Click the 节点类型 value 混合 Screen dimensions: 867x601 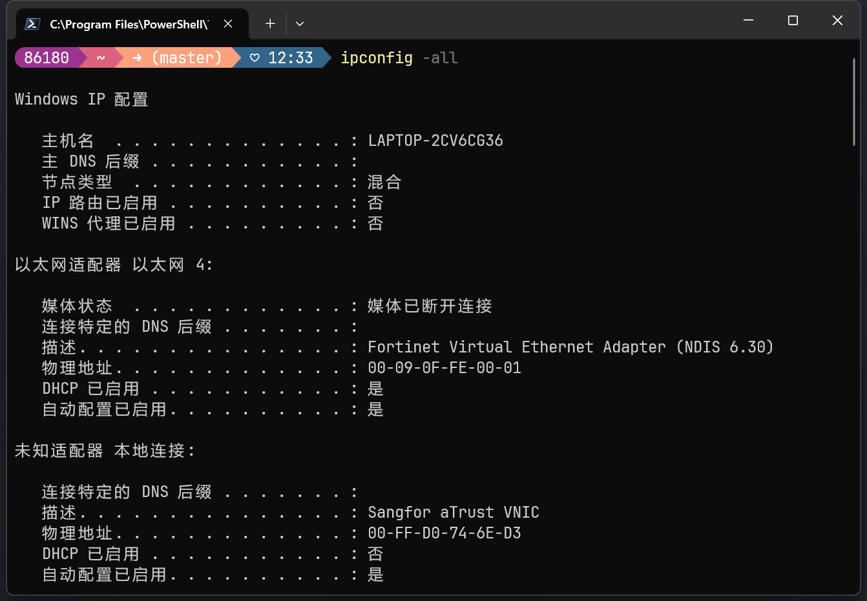[x=384, y=182]
